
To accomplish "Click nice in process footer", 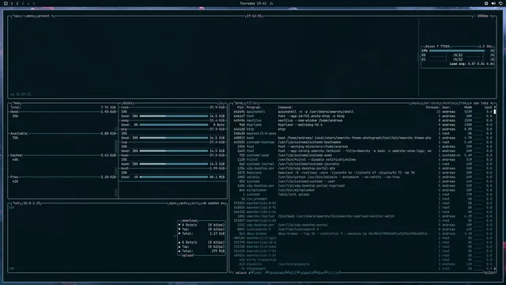I will [x=320, y=272].
